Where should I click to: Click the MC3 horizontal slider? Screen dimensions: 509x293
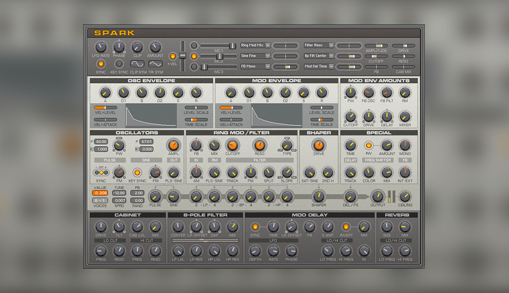coord(218,67)
